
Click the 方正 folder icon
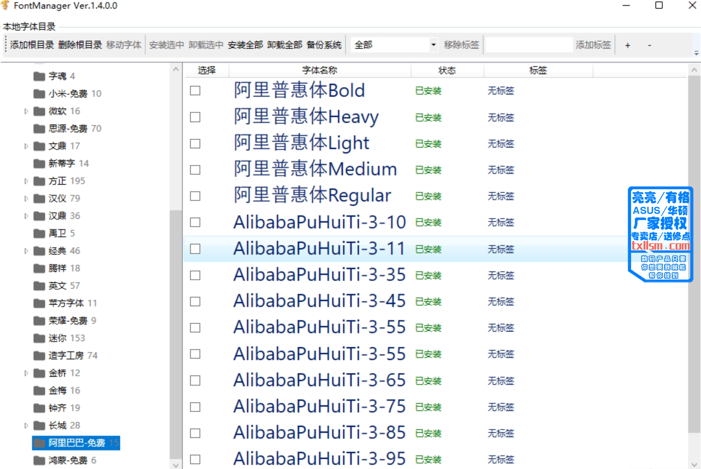point(39,181)
